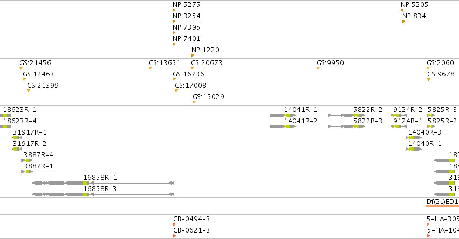Click the 14040R-1 transcript label
This screenshot has width=459, height=239.
425,144
